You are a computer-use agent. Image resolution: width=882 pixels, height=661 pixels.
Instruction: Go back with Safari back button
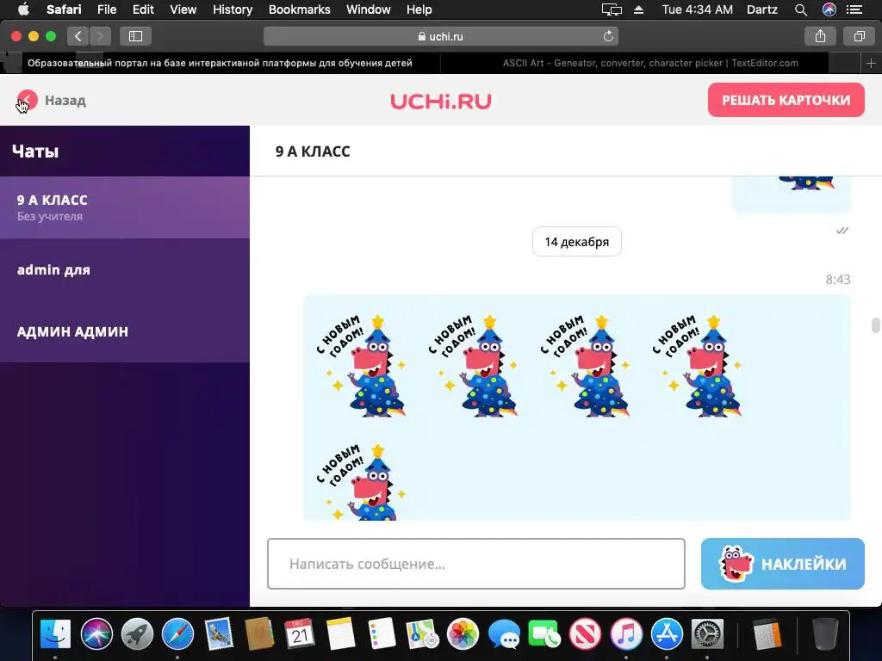tap(78, 36)
